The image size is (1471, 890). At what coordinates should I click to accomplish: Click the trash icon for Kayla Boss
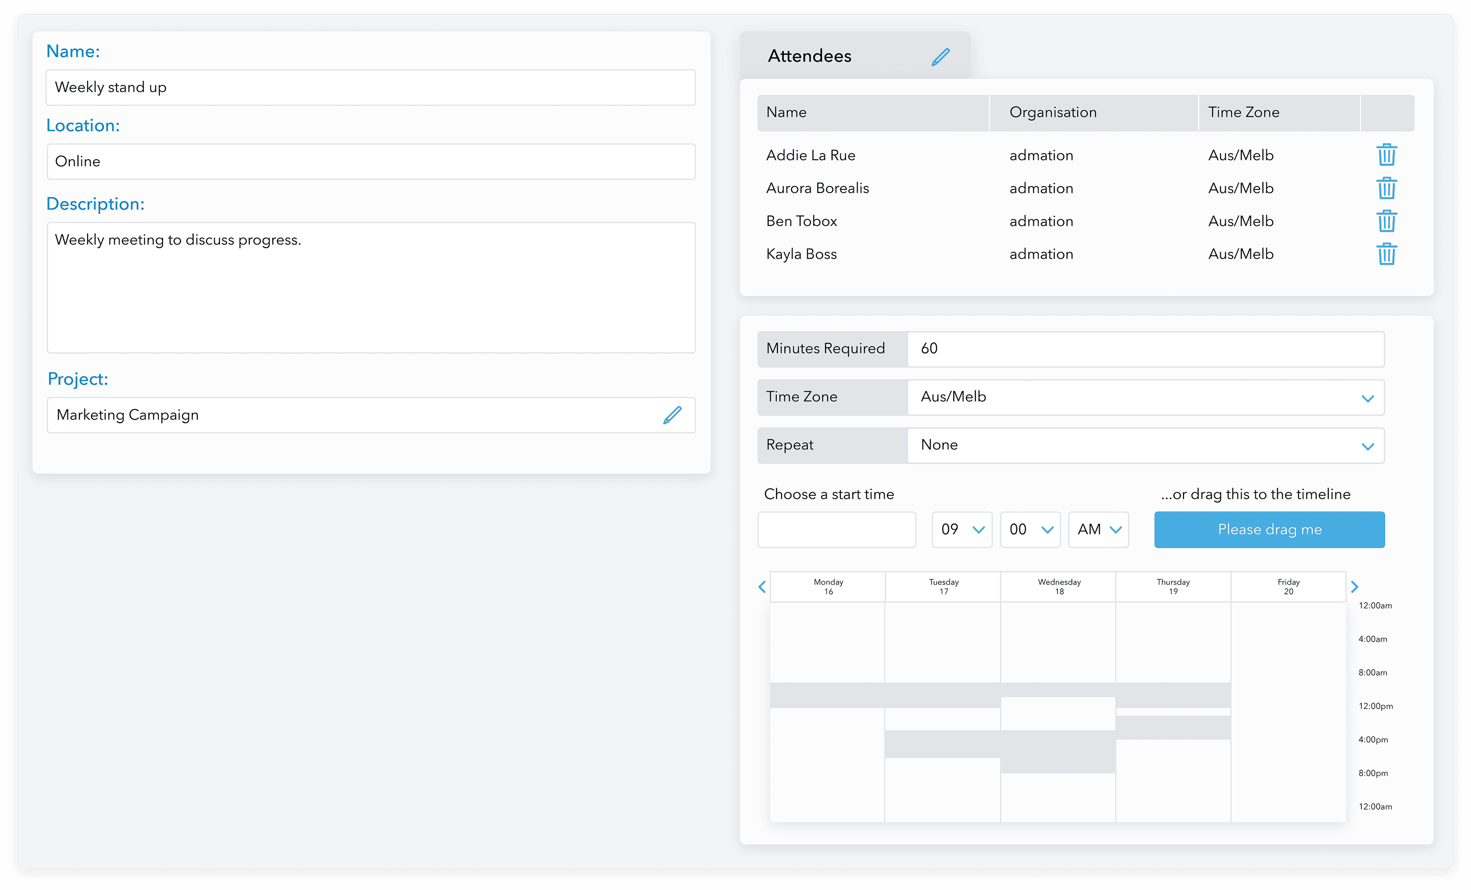click(1386, 254)
